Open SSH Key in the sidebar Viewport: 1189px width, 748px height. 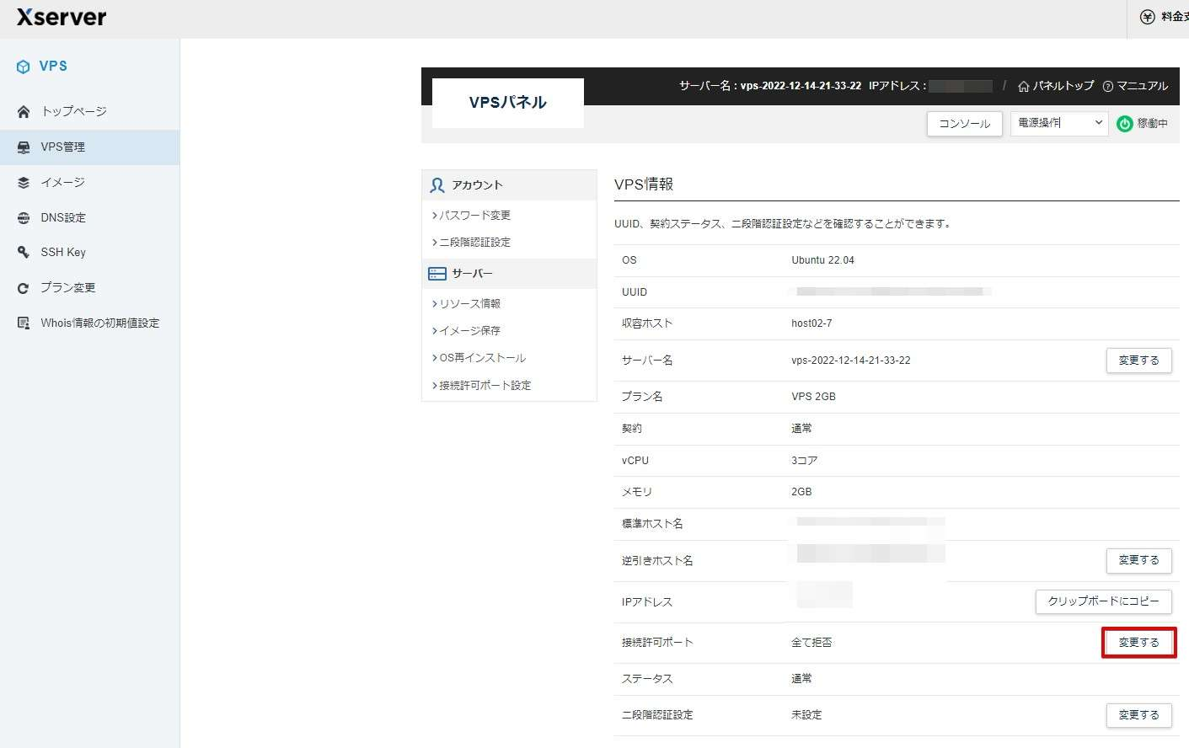point(89,252)
